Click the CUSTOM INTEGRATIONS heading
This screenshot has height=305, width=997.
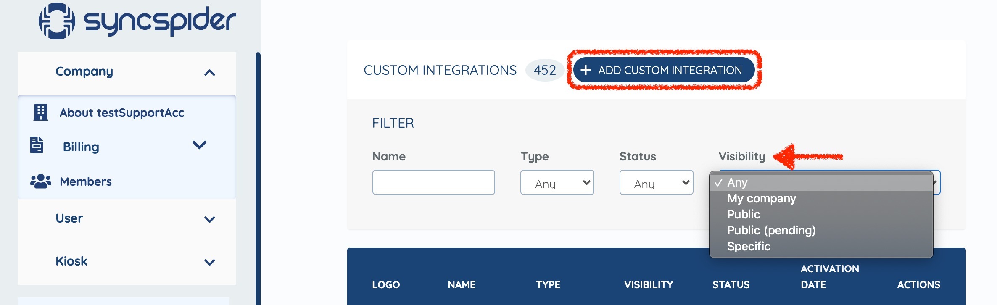tap(440, 70)
